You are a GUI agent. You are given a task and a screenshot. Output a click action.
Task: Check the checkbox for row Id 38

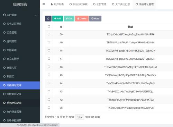click(x=49, y=108)
